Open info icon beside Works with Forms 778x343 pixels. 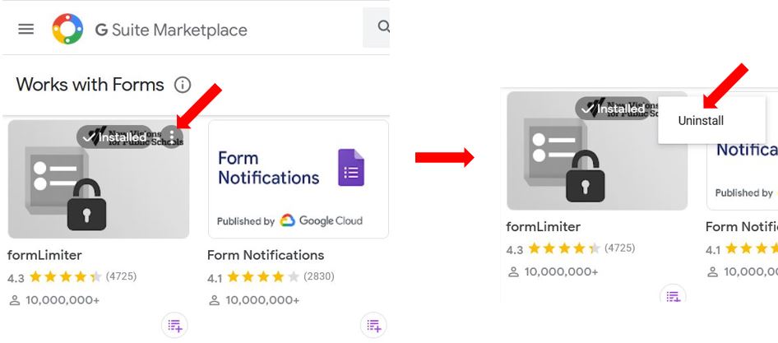click(x=183, y=85)
